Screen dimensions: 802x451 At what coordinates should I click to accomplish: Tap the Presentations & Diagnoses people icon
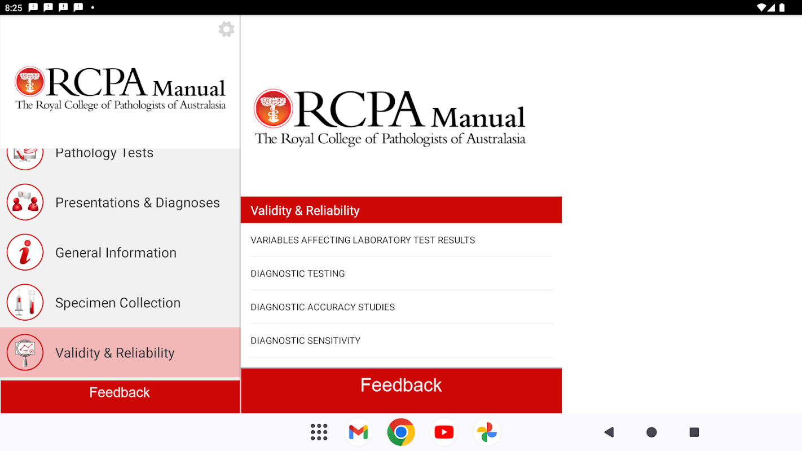pyautogui.click(x=25, y=202)
